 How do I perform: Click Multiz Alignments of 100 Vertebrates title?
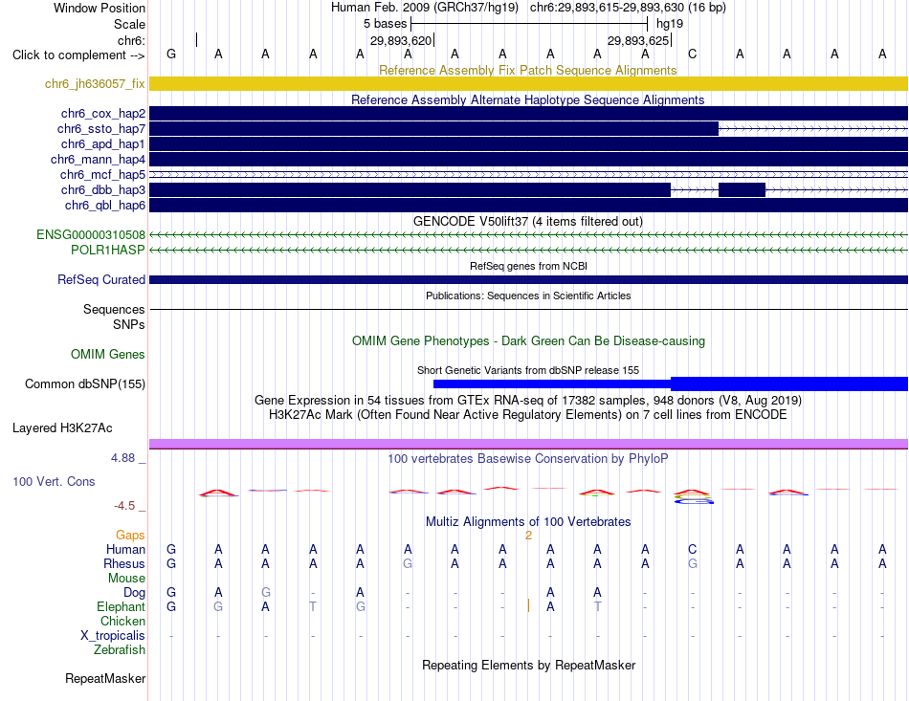point(528,521)
